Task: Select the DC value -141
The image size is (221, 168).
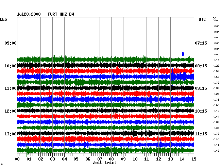Action: [216, 145]
